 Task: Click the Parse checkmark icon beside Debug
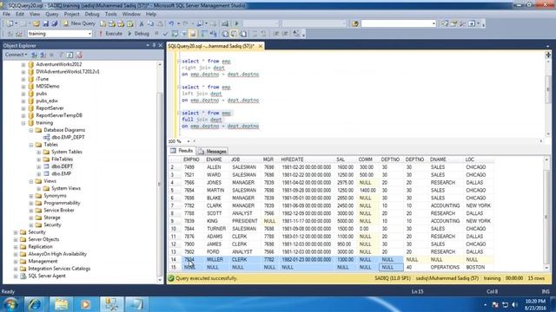(x=165, y=34)
